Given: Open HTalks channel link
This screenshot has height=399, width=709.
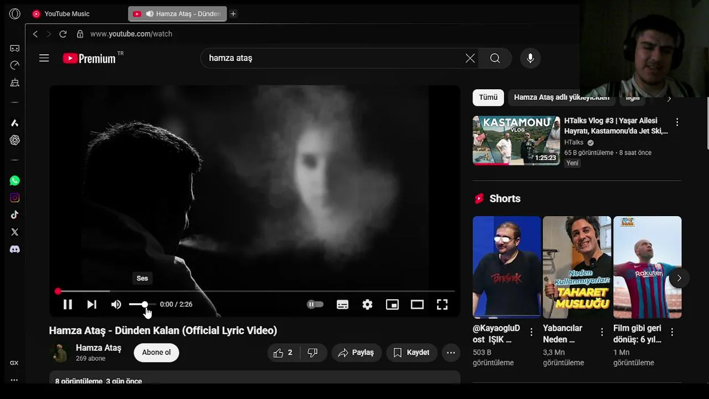Looking at the screenshot, I should [574, 142].
